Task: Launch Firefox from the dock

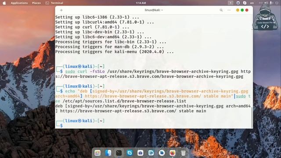Action: (x=173, y=153)
